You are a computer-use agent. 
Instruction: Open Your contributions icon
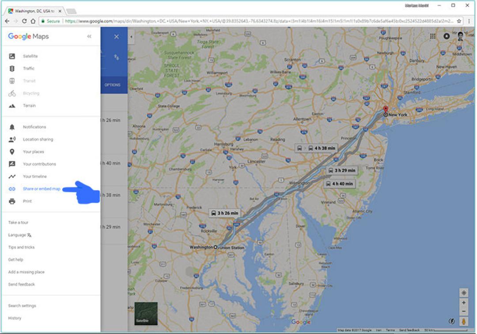[x=12, y=164]
